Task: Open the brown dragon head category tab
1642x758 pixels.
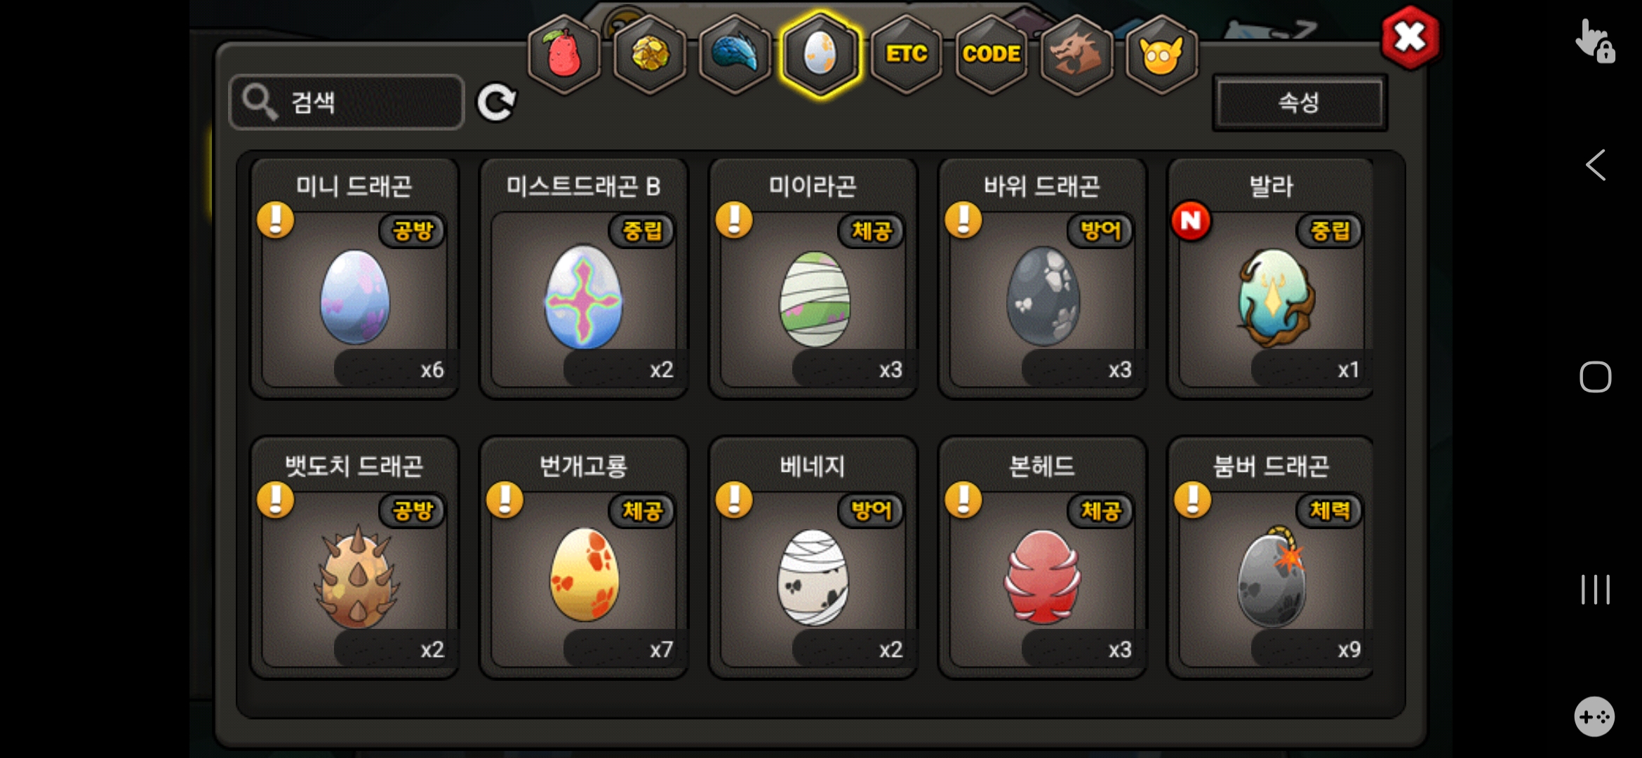Action: point(1077,55)
